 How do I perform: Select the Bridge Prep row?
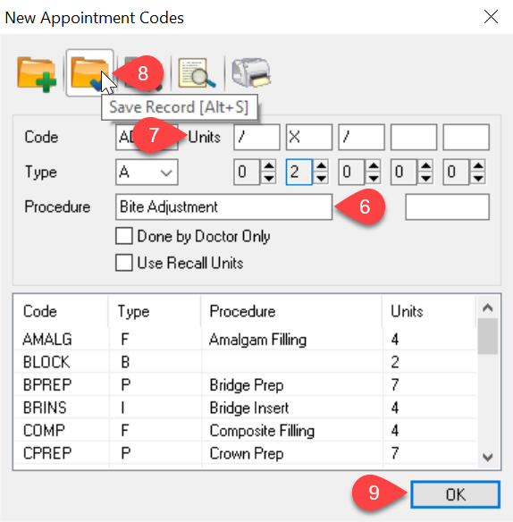pos(245,385)
